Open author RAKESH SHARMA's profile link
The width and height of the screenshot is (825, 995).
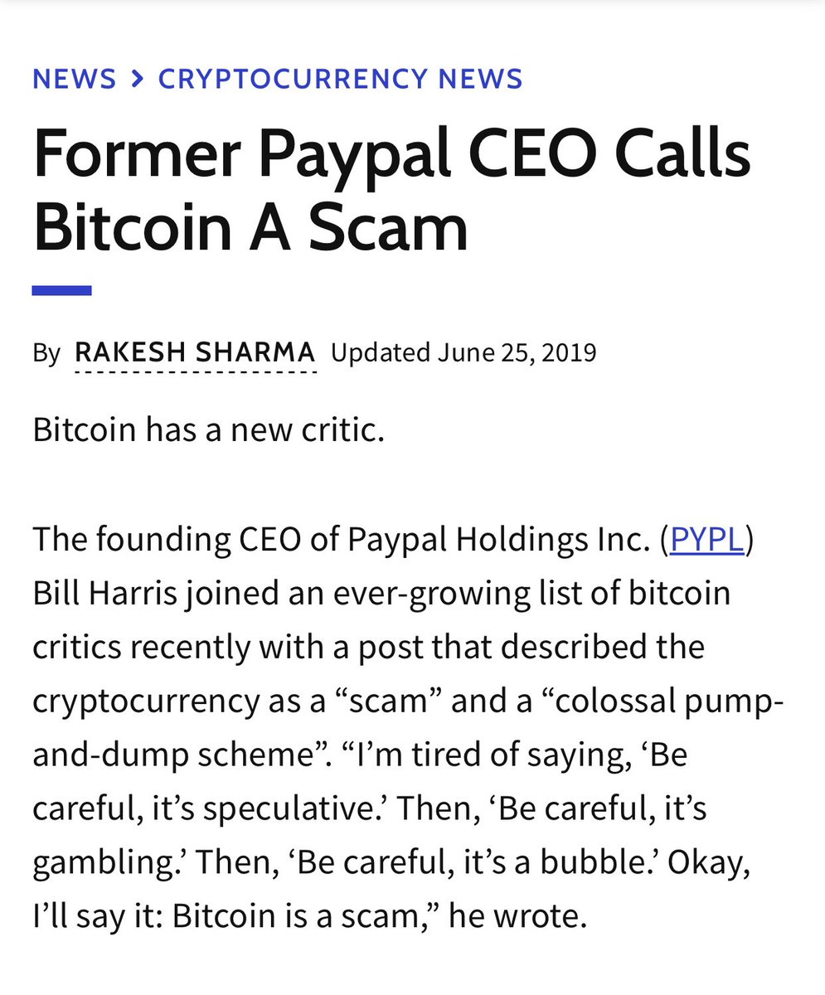[195, 352]
